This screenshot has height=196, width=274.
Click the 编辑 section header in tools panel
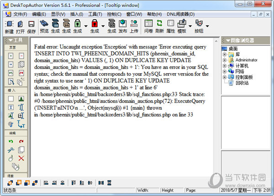(16, 133)
